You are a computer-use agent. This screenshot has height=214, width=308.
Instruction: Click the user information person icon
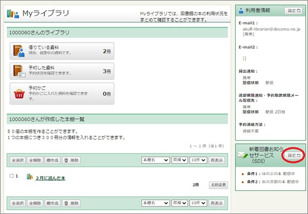click(x=241, y=11)
